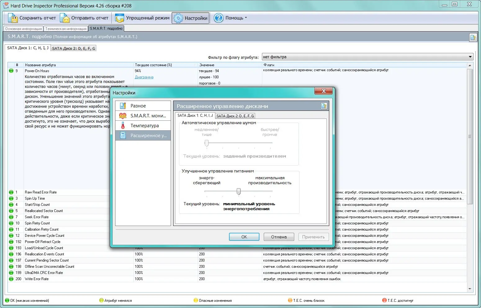Click the power management slider handle
This screenshot has width=481, height=308.
[x=239, y=192]
